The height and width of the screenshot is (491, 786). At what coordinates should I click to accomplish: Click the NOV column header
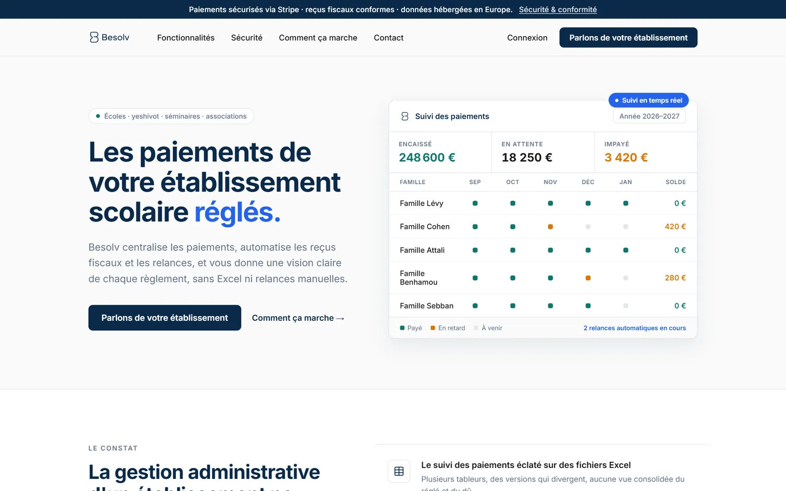550,182
